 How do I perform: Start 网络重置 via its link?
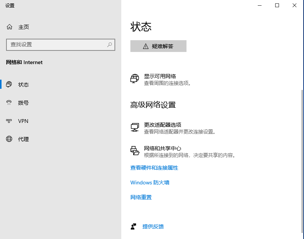141,197
